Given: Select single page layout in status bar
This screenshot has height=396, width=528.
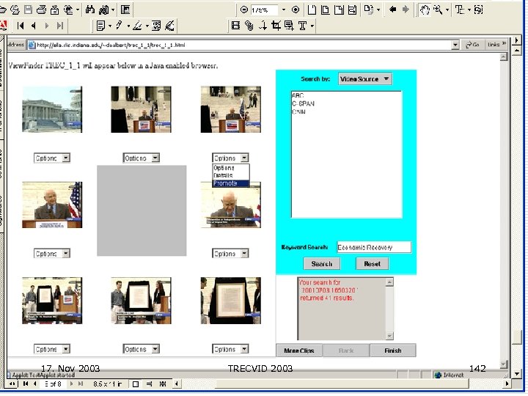Looking at the screenshot, I should point(136,384).
